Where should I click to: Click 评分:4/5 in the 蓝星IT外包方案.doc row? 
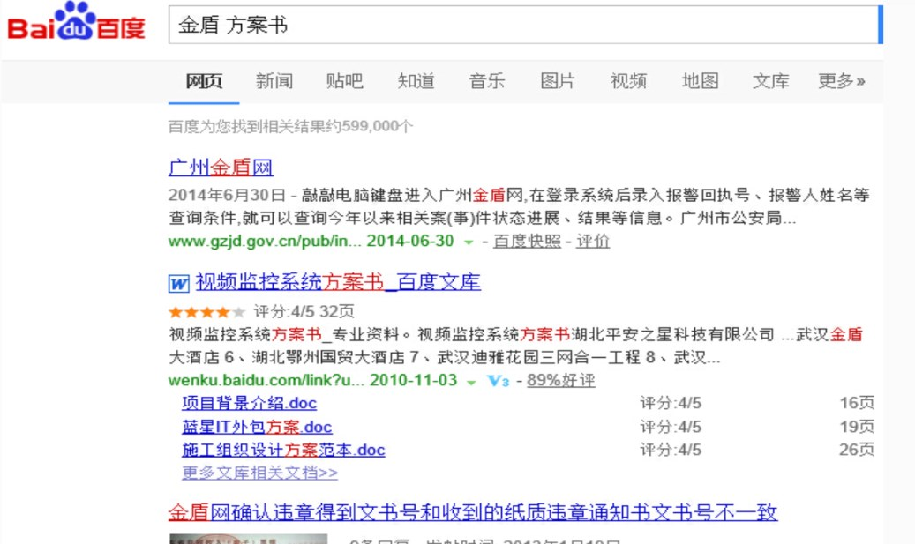click(671, 427)
